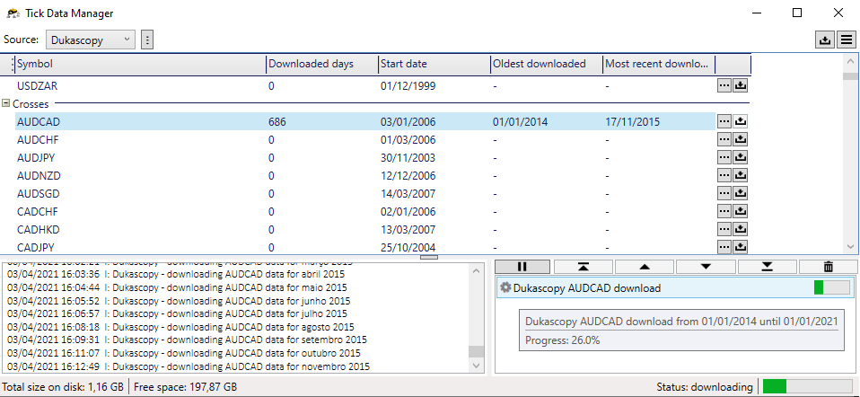Download AUDNZD tick data
This screenshot has height=397, width=860.
[x=741, y=175]
